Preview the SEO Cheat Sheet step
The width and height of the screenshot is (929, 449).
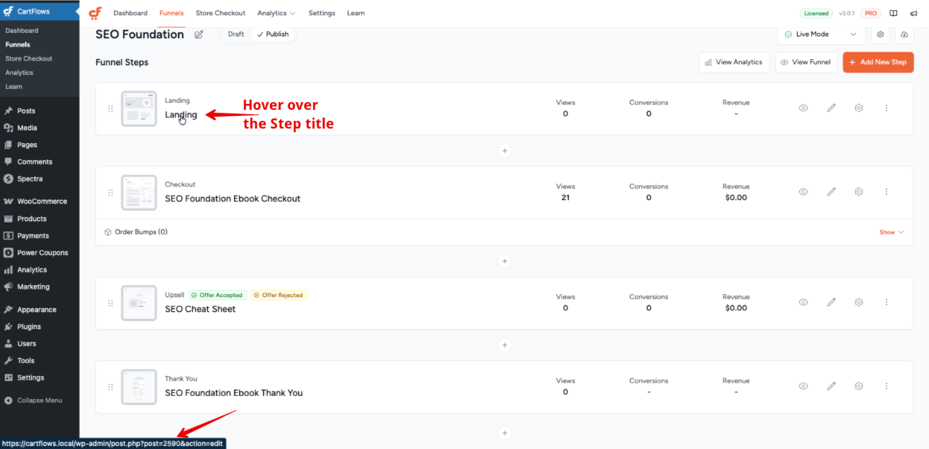pos(803,302)
